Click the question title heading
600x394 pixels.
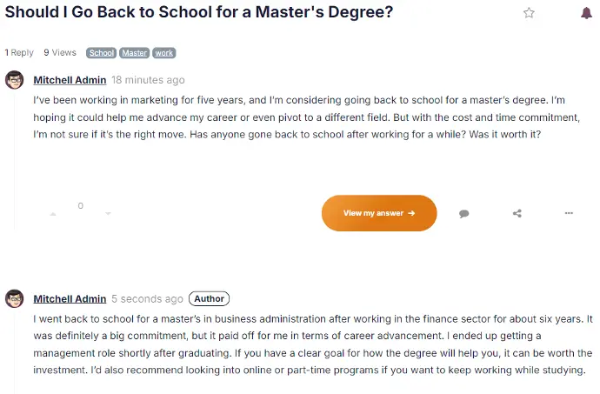(199, 13)
